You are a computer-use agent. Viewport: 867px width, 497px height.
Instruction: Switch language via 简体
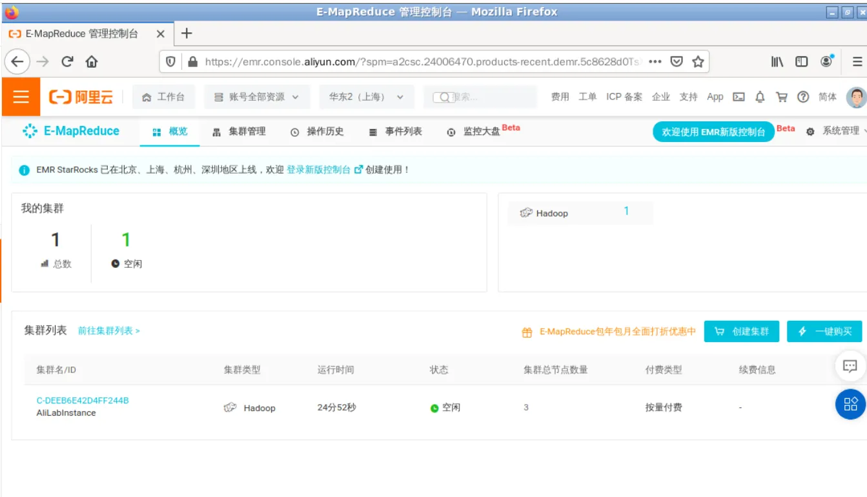[828, 97]
